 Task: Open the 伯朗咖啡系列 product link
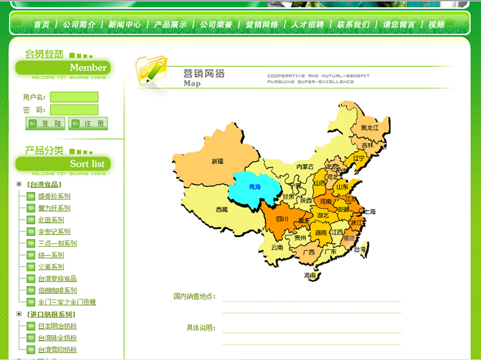(58, 291)
